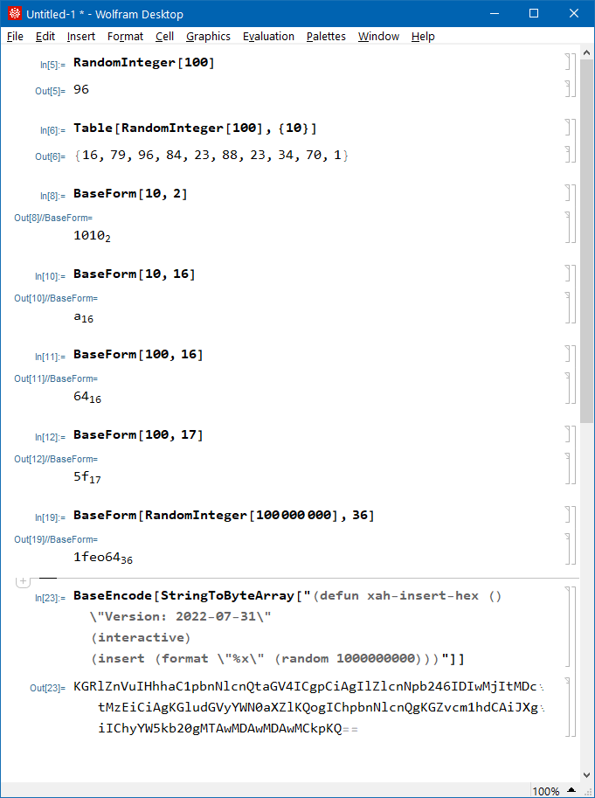Select cell bracket of In[5] RandomInteger input
595x798 pixels.
[x=568, y=61]
